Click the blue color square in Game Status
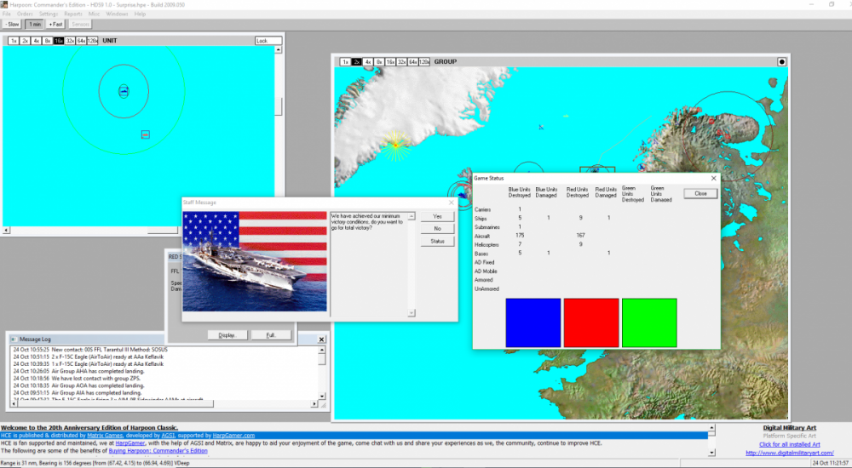The width and height of the screenshot is (852, 468). [532, 322]
